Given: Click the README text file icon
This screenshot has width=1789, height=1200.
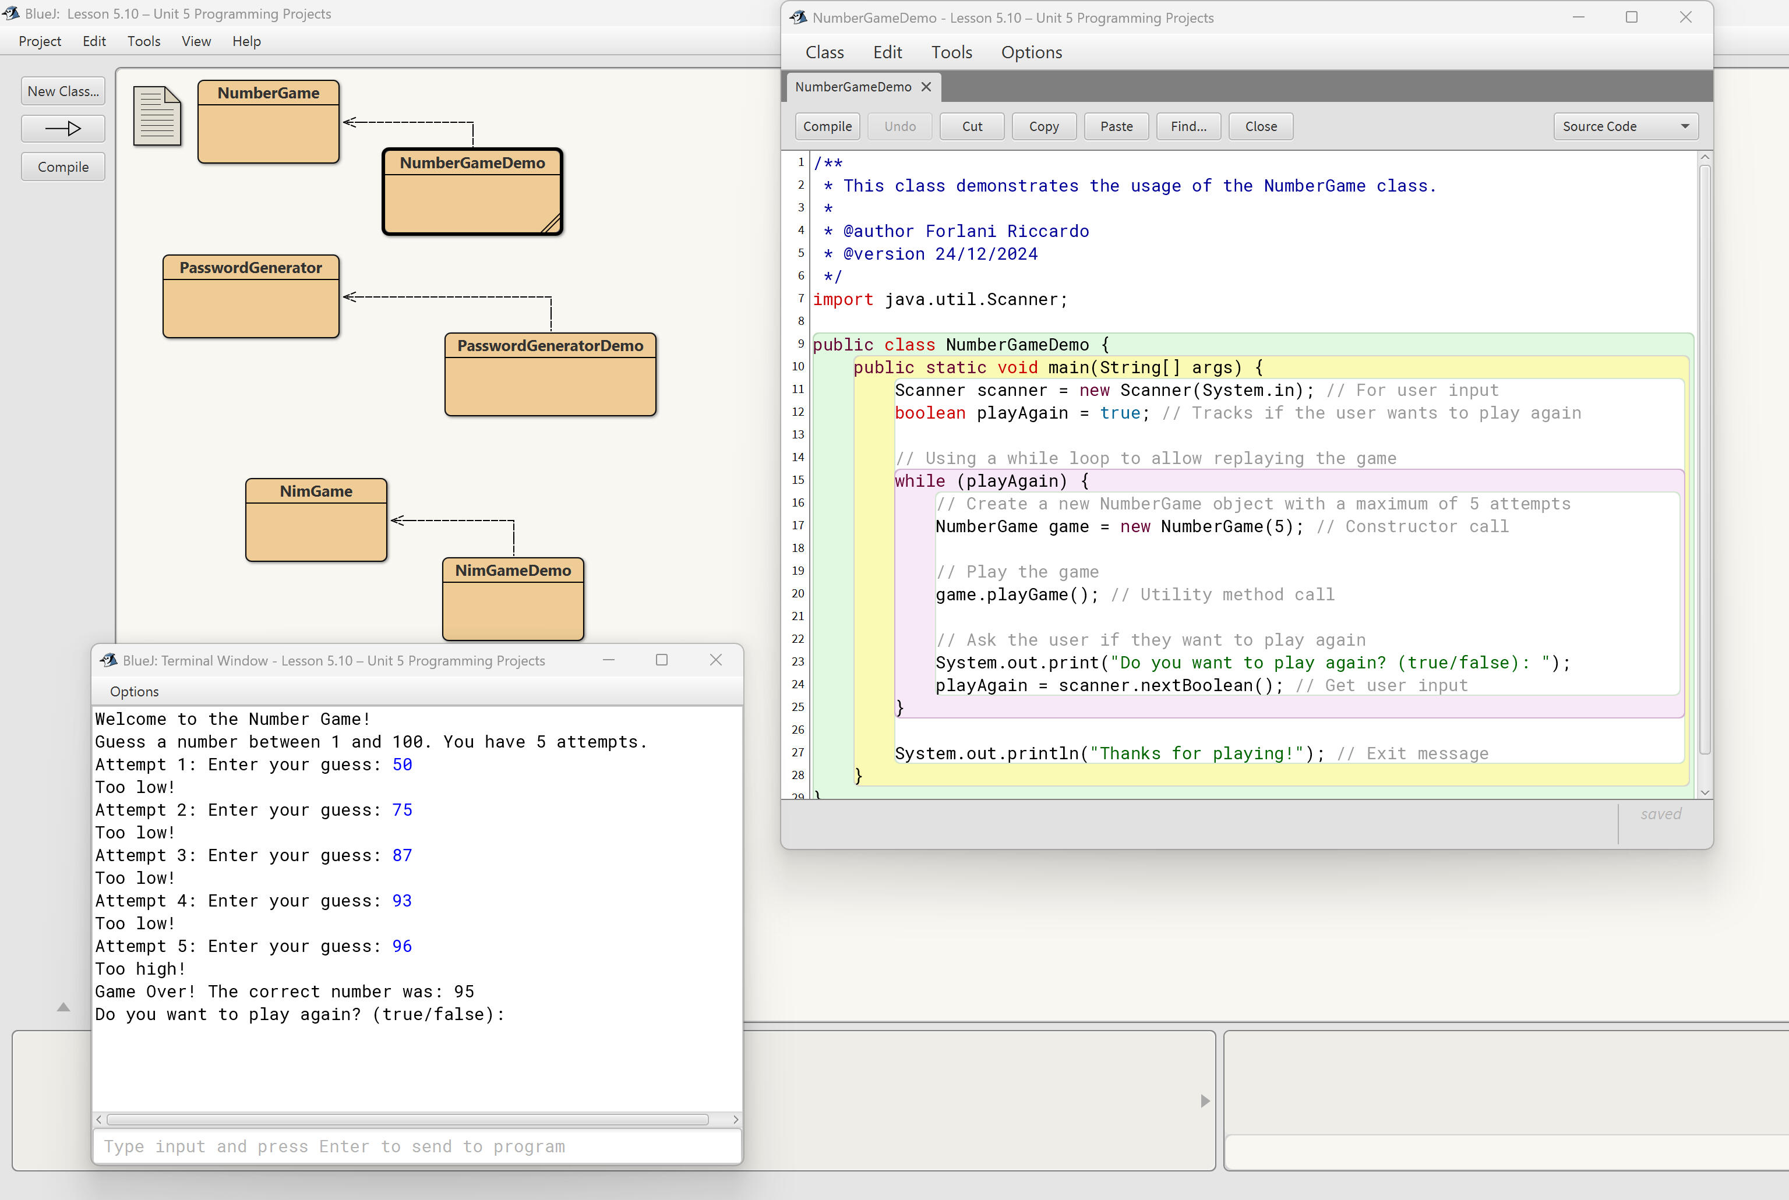Looking at the screenshot, I should click(x=157, y=116).
